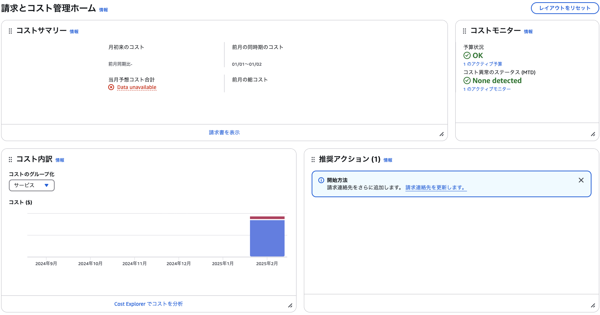Click green check icon beside OK status
The image size is (600, 315).
pyautogui.click(x=467, y=55)
